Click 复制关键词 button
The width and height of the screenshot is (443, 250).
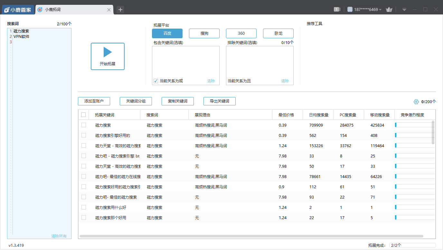(x=178, y=101)
